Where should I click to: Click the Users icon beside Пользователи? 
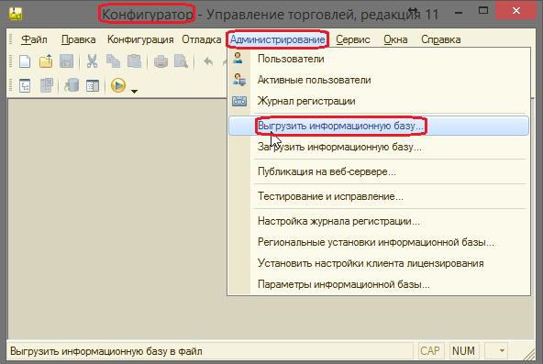tap(238, 58)
